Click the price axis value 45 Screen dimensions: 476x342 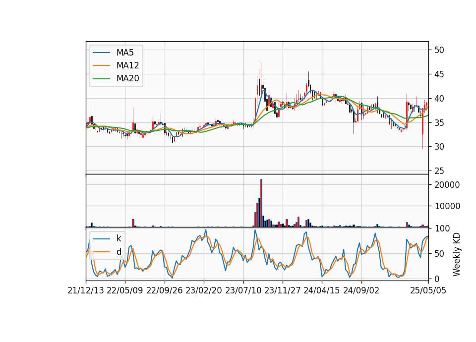pos(439,74)
